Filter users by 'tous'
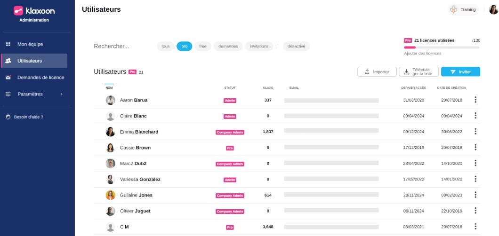This screenshot has height=236, width=499. (x=165, y=46)
